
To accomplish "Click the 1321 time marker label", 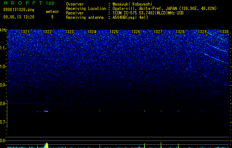I will (x=25, y=32).
